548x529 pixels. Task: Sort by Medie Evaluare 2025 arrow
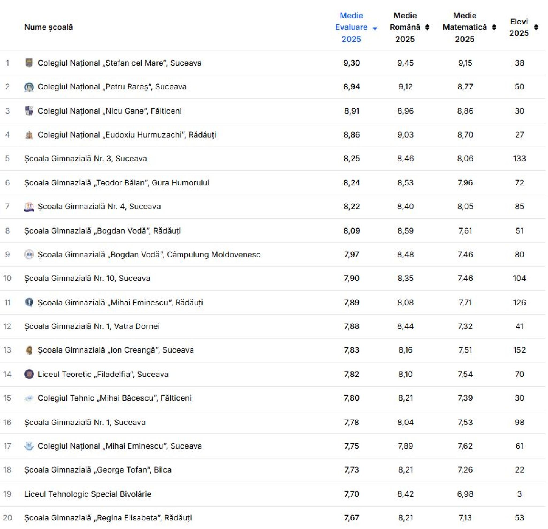coord(375,28)
